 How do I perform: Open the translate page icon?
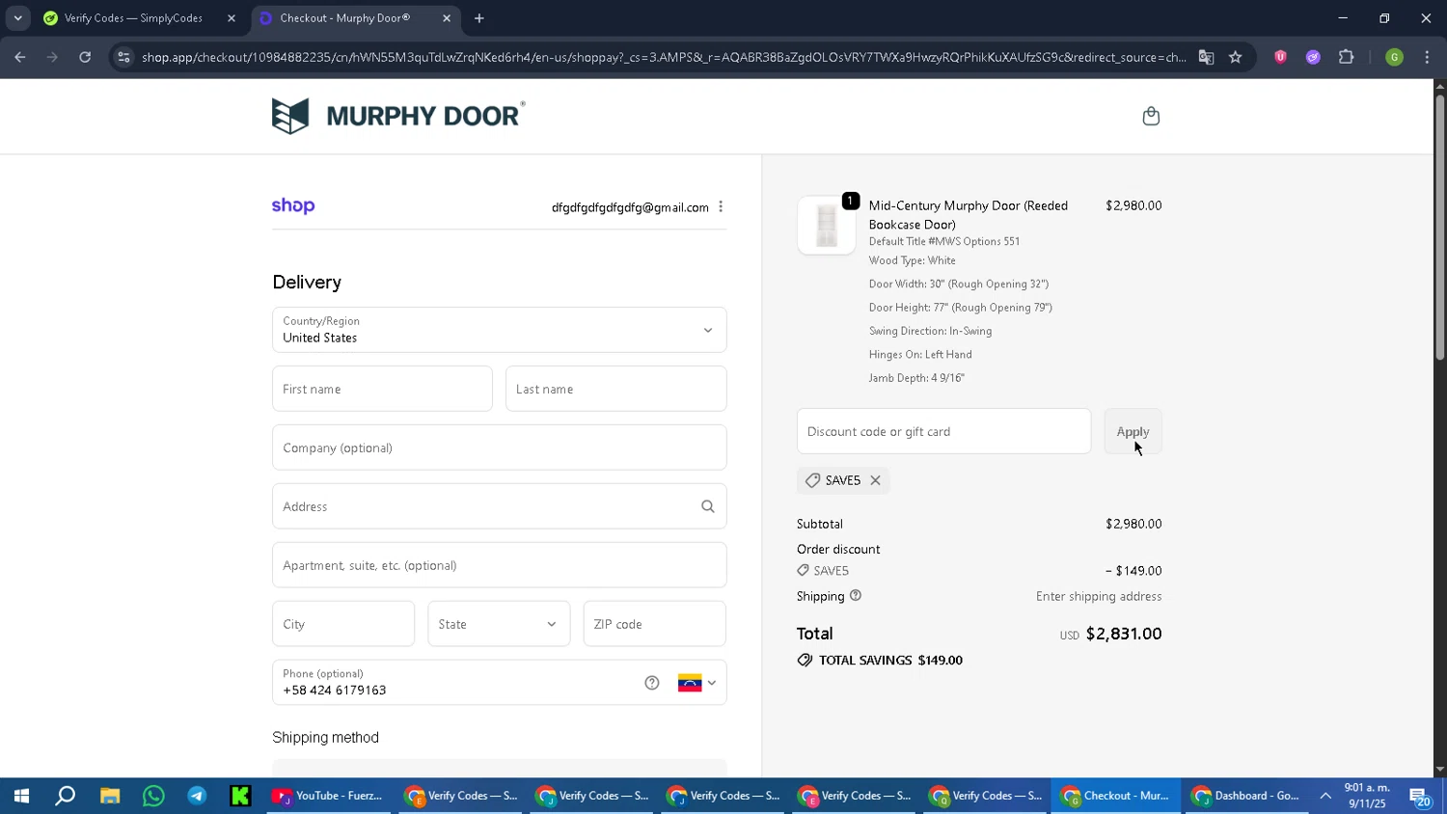(x=1206, y=57)
